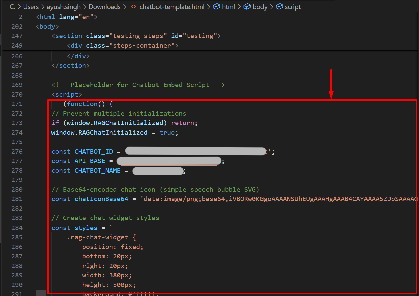Viewport: 419px width, 296px height.
Task: Jump to the sticky body tag line
Action: tap(47, 27)
